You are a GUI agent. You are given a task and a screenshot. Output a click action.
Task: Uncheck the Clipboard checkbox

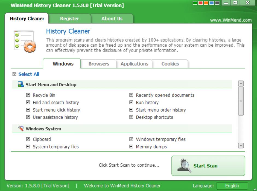[x=28, y=139]
